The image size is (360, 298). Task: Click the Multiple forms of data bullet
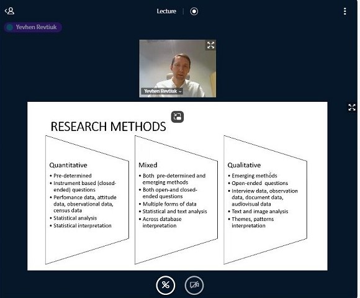coord(169,204)
